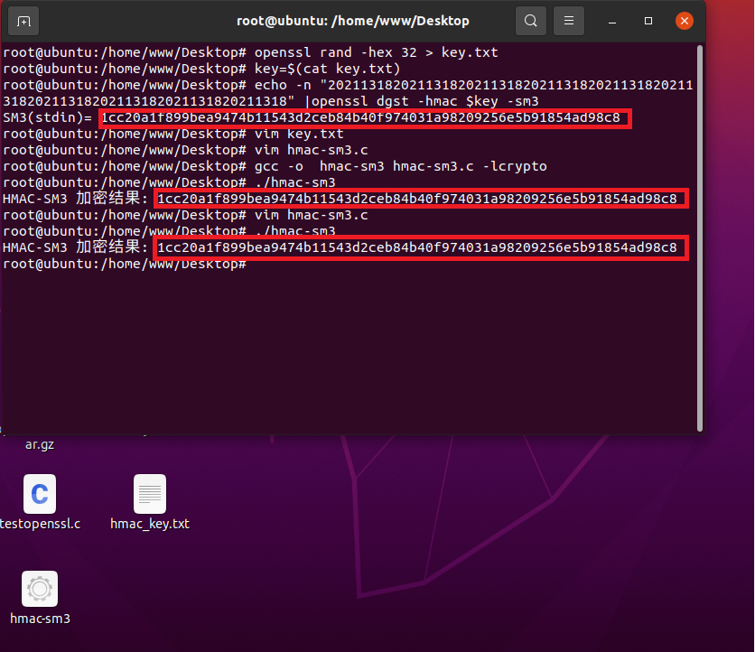Viewport: 755px width, 652px height.
Task: Click the ar.gz file label
Action: 40,444
